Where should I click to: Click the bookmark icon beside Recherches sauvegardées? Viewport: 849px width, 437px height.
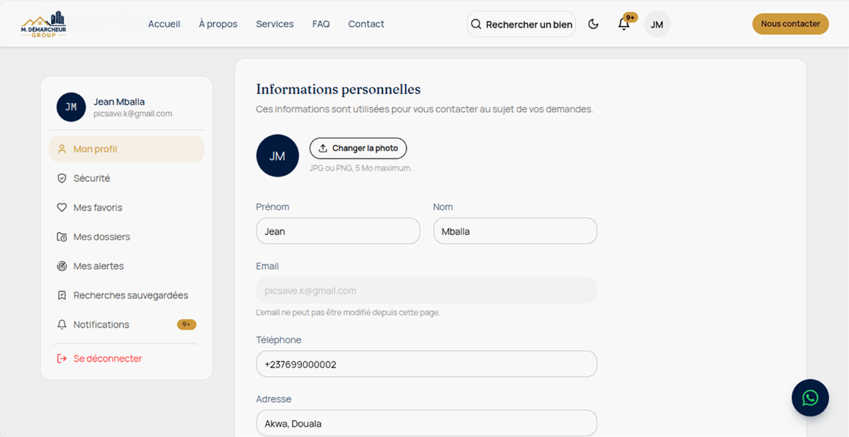pyautogui.click(x=62, y=295)
